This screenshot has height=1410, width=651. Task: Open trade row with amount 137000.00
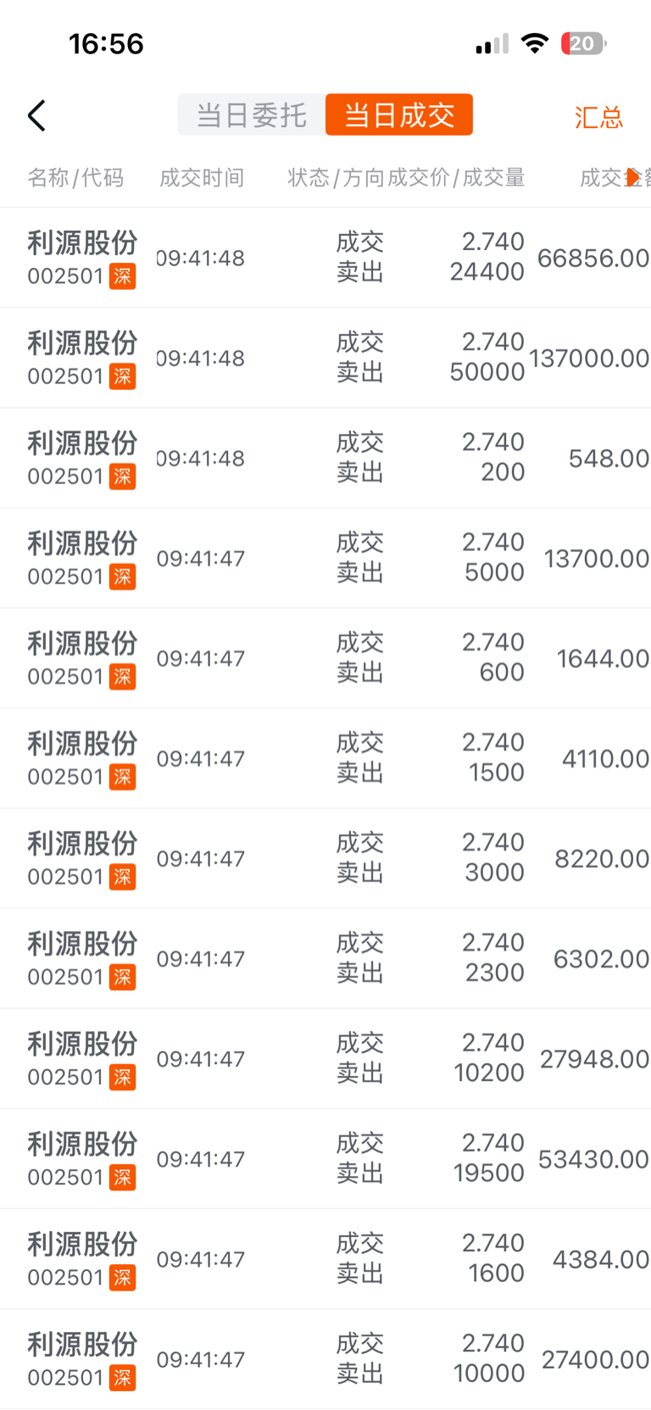click(325, 358)
